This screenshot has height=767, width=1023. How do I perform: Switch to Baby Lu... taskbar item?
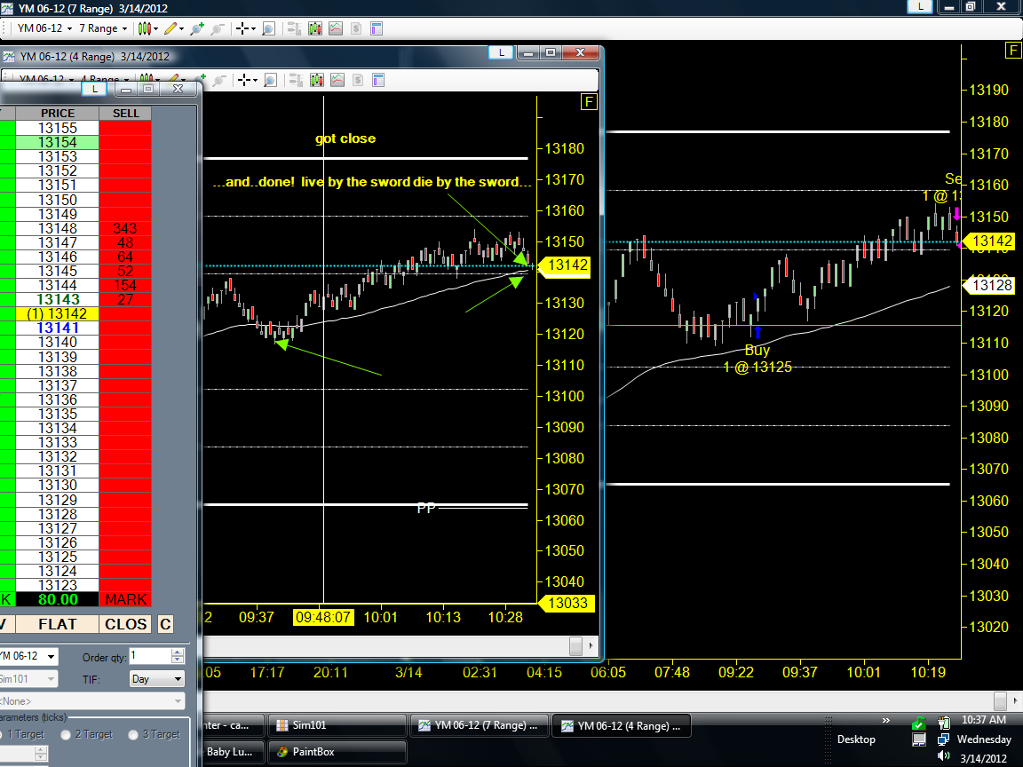coord(233,751)
